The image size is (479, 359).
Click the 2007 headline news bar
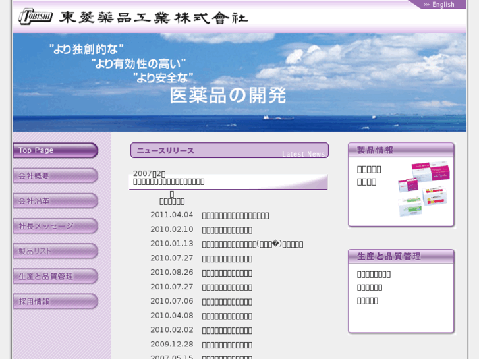pos(228,182)
